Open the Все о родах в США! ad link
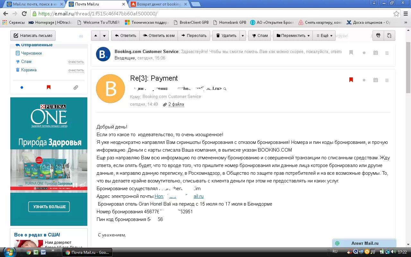This screenshot has height=257, width=411. [x=37, y=235]
